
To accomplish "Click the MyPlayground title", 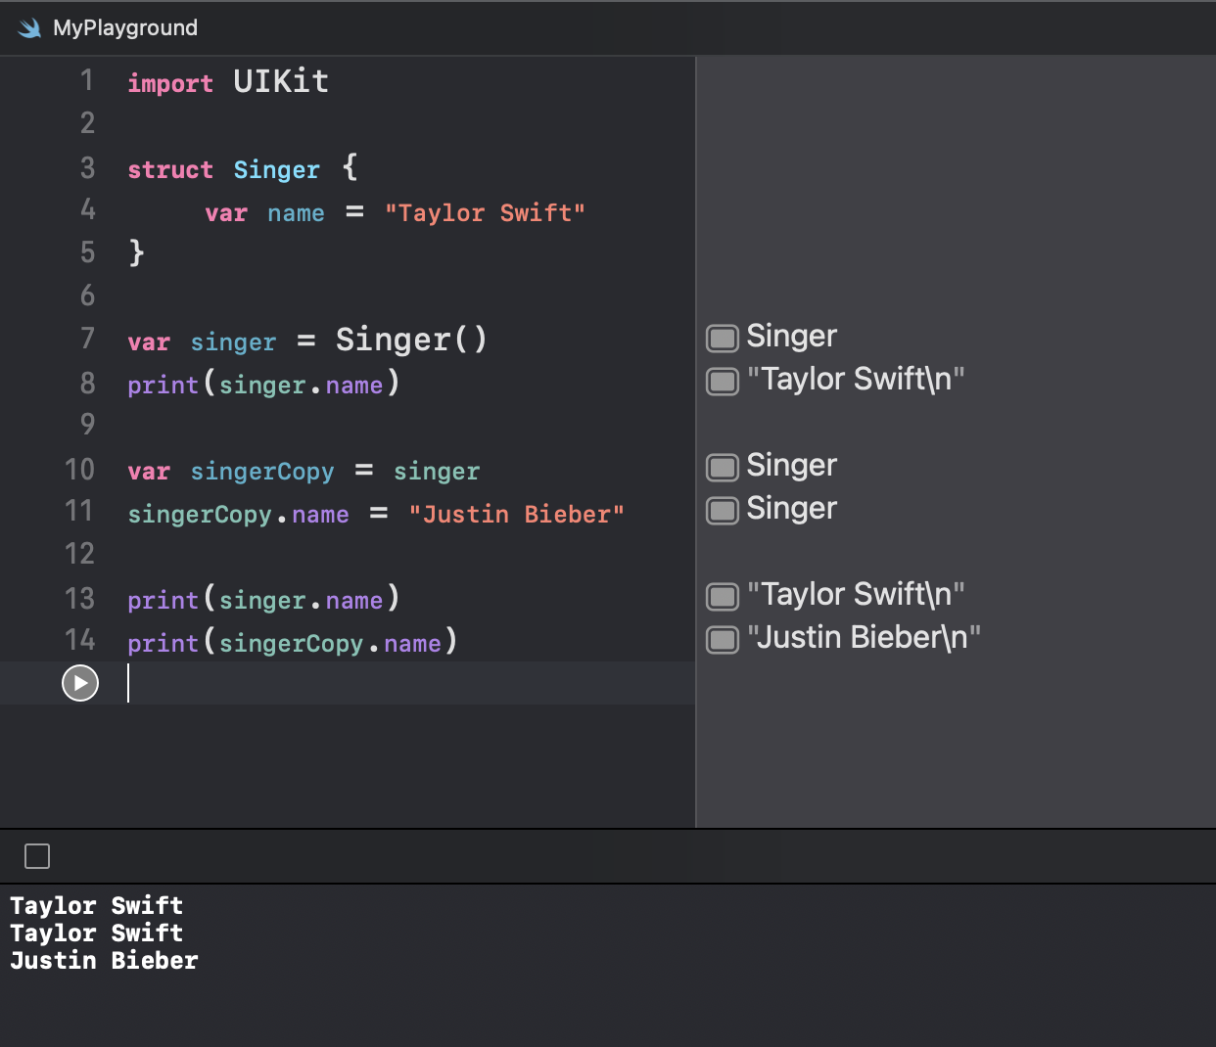I will 125,27.
